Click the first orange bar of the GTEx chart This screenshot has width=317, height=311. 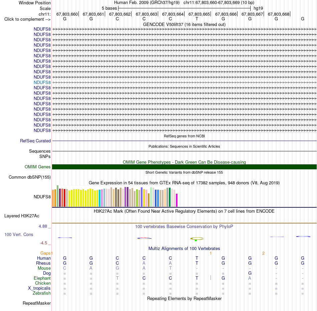[53, 198]
